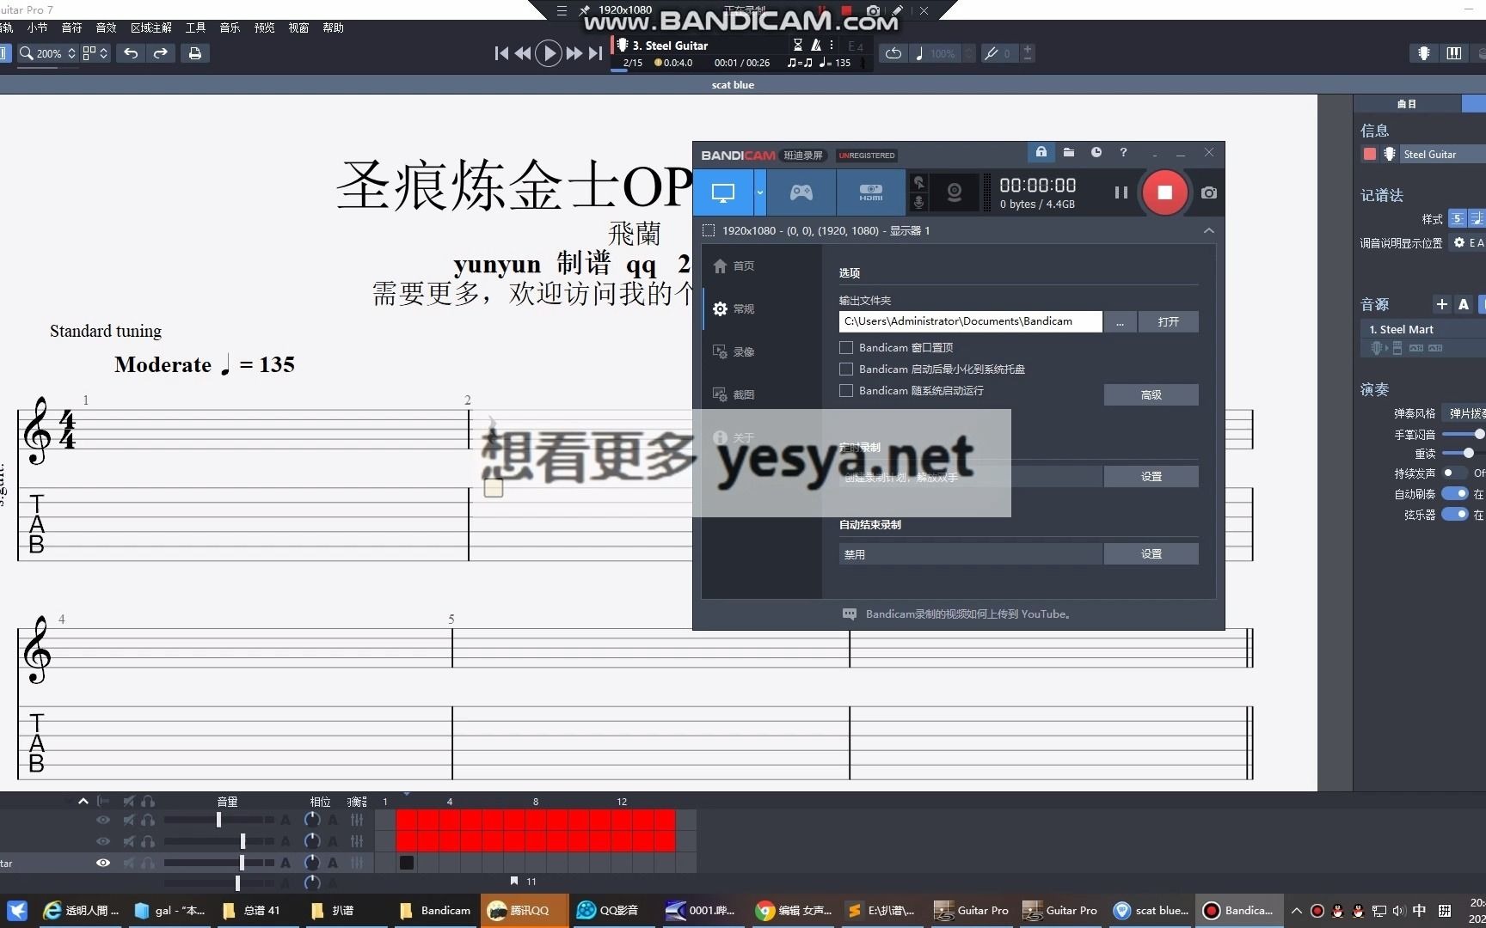1486x928 pixels.
Task: Click the tempo 135 indicator
Action: 835,63
